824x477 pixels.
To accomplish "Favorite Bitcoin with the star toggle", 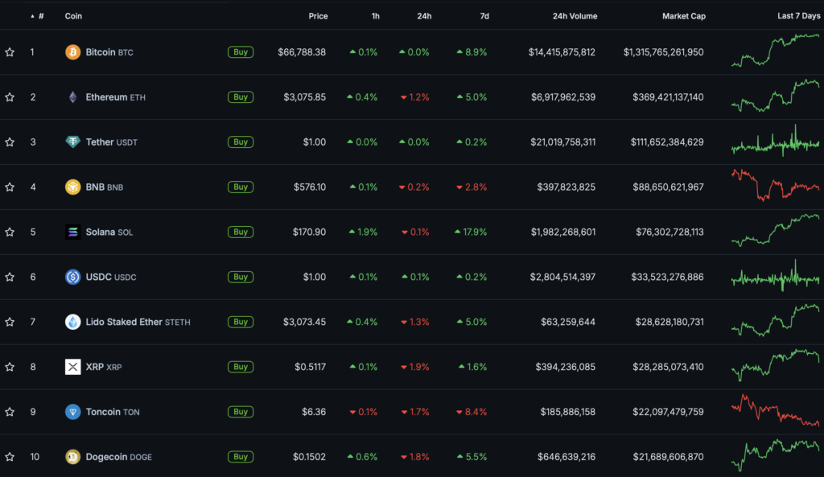I will [10, 52].
